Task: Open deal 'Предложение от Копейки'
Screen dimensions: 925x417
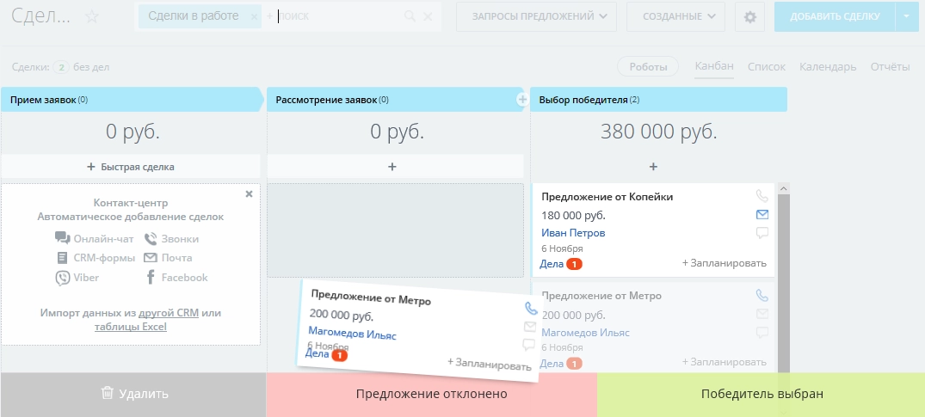Action: (607, 197)
